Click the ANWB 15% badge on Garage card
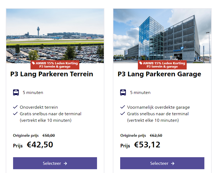215x173 pixels. coord(162,65)
